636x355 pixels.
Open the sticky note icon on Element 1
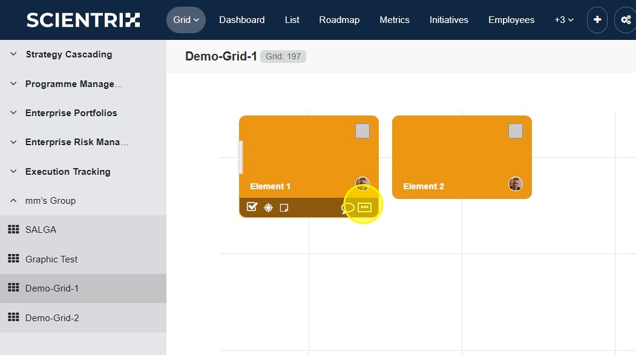[284, 208]
